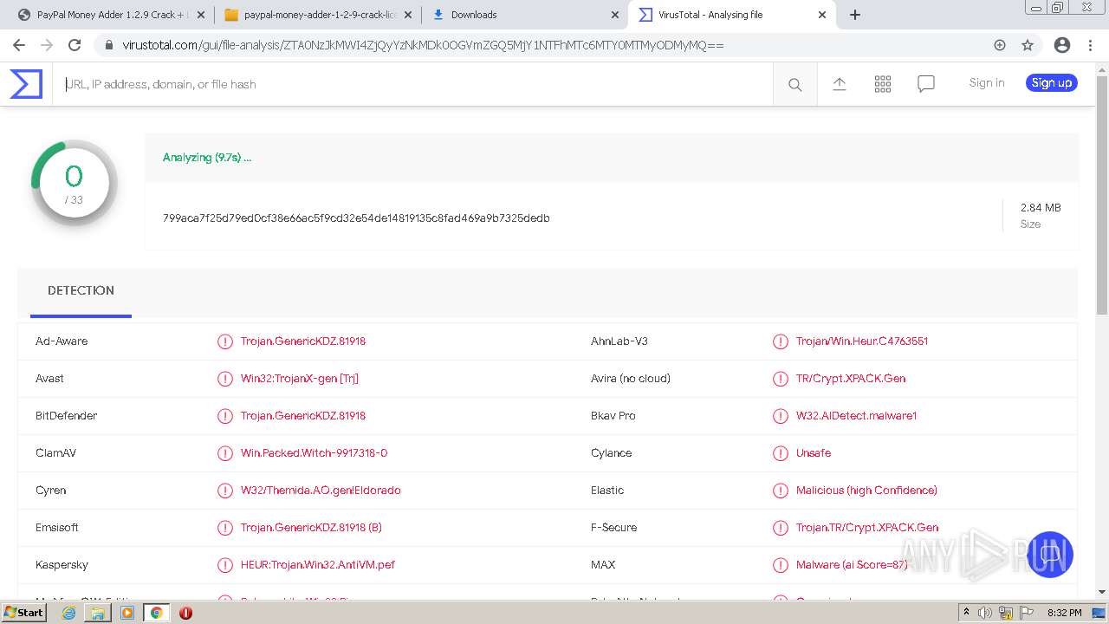Click Chrome icon in taskbar
Image resolution: width=1109 pixels, height=624 pixels.
click(x=157, y=613)
